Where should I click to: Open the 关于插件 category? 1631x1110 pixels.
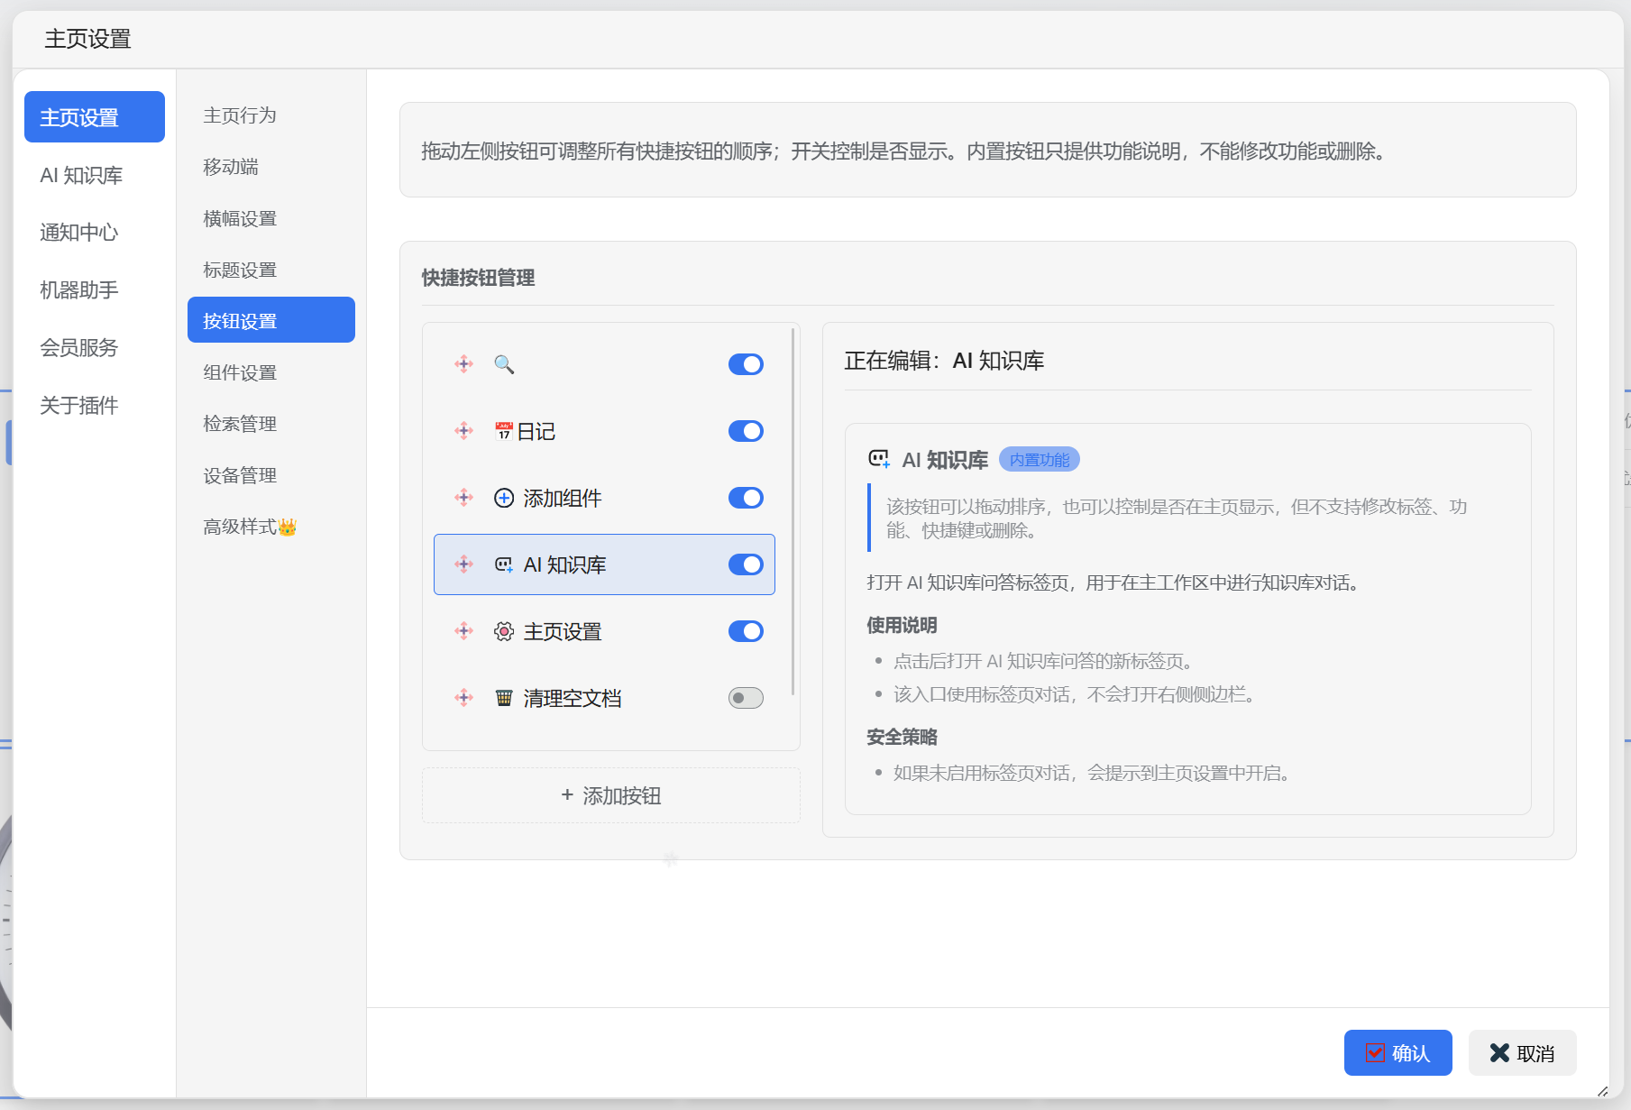pos(95,406)
